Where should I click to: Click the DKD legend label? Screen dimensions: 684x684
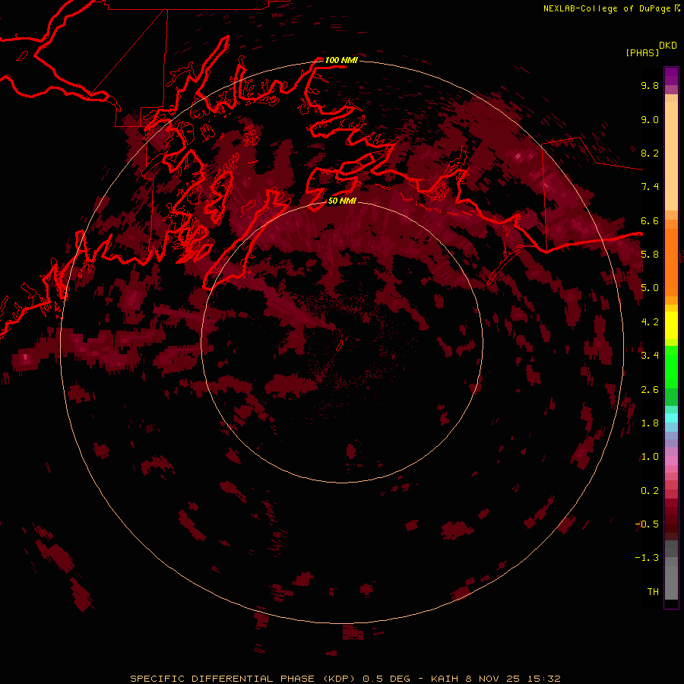668,46
